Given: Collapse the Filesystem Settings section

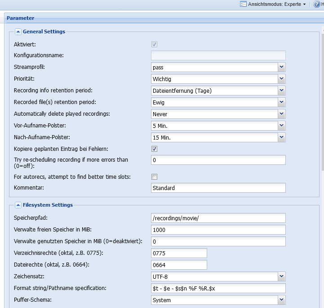Looking at the screenshot, I should [18, 205].
